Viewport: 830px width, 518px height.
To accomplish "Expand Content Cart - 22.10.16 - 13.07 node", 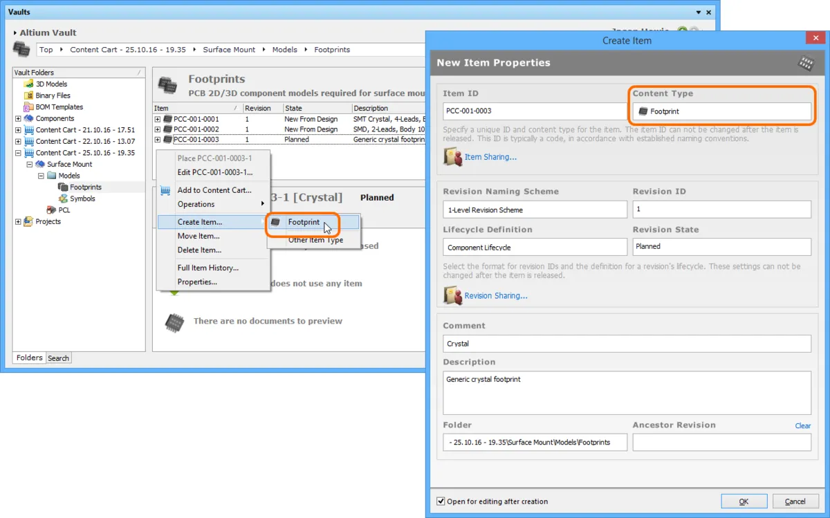I will click(18, 141).
